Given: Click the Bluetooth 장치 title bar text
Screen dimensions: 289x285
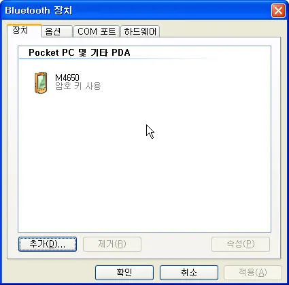Looking at the screenshot, I should point(39,10).
